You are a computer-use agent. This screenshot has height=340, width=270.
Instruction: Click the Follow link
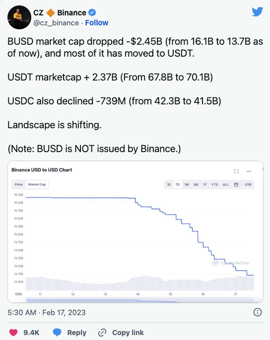tap(97, 23)
